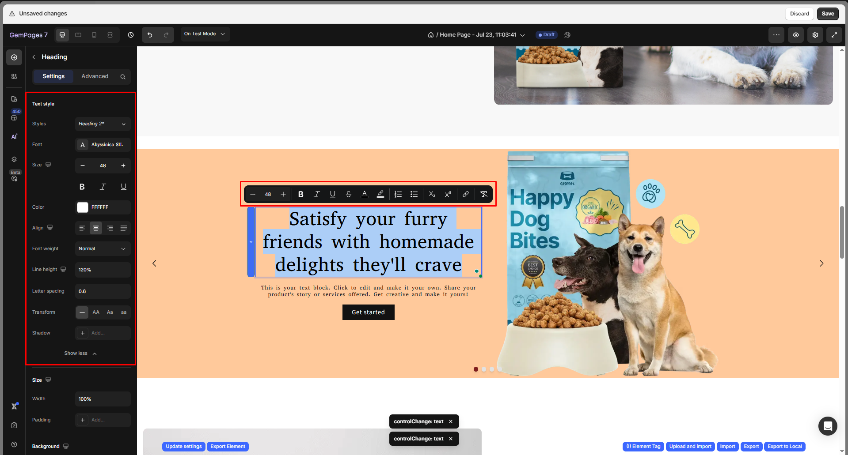Open the white FFFFFF color swatch
This screenshot has width=848, height=455.
coord(83,207)
